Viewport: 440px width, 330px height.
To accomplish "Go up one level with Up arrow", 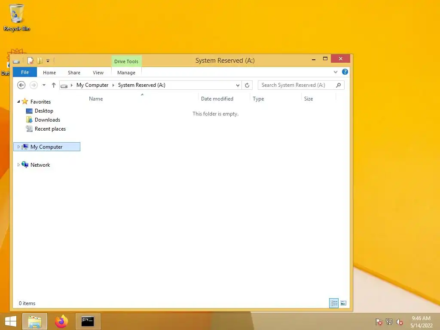I will pyautogui.click(x=54, y=85).
